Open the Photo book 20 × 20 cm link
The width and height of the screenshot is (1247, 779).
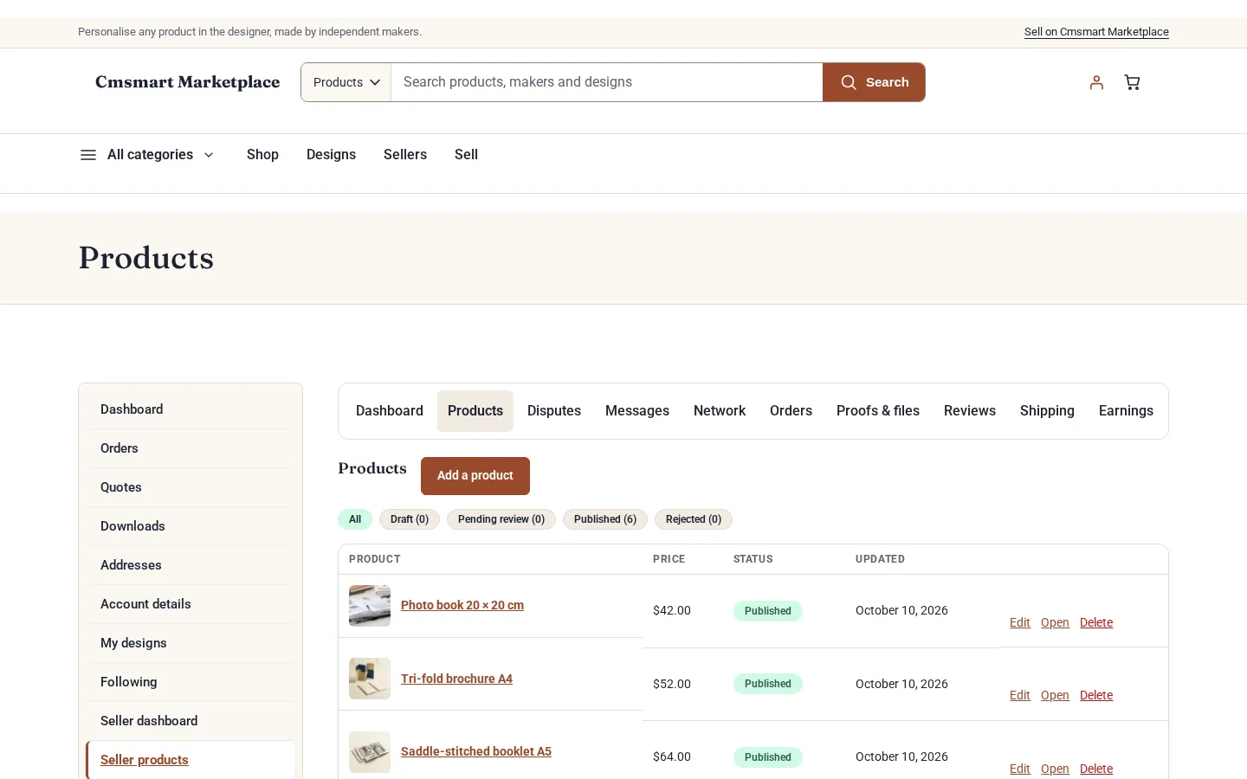[x=462, y=606]
